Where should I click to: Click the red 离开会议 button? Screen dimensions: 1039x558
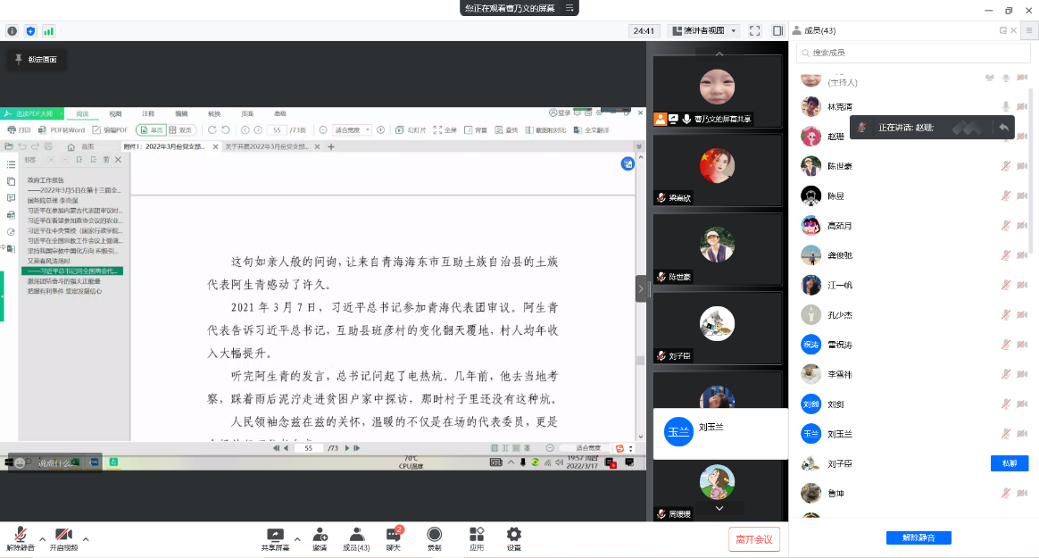[754, 538]
